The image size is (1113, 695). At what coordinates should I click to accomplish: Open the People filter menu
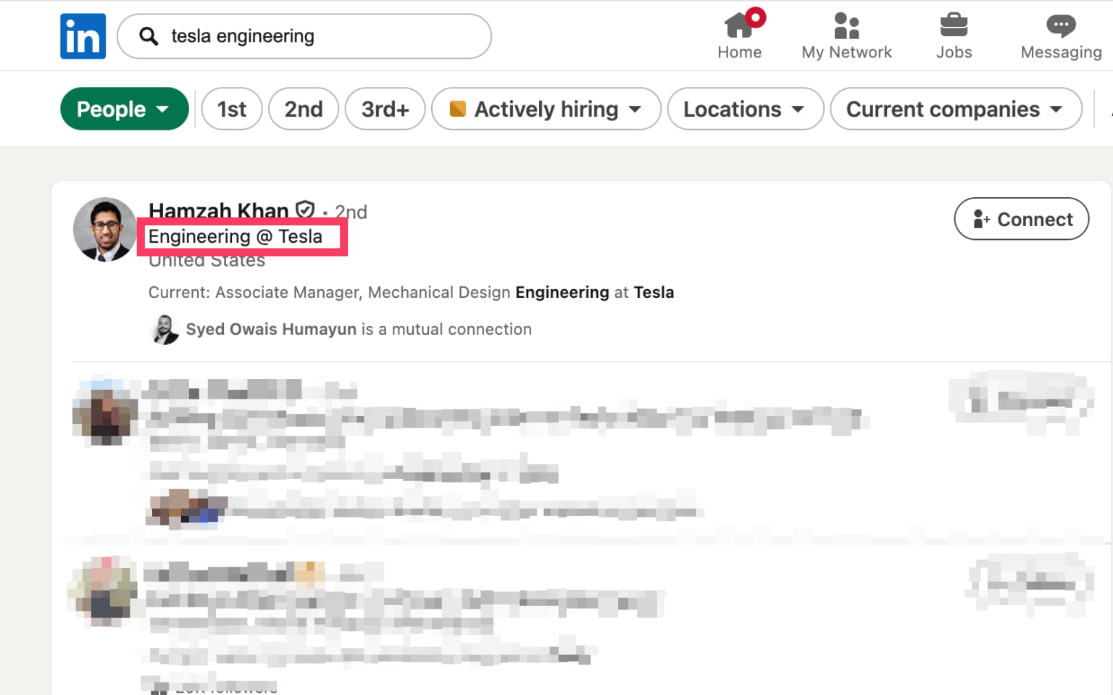(x=124, y=109)
